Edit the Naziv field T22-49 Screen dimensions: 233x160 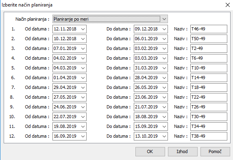(209, 97)
